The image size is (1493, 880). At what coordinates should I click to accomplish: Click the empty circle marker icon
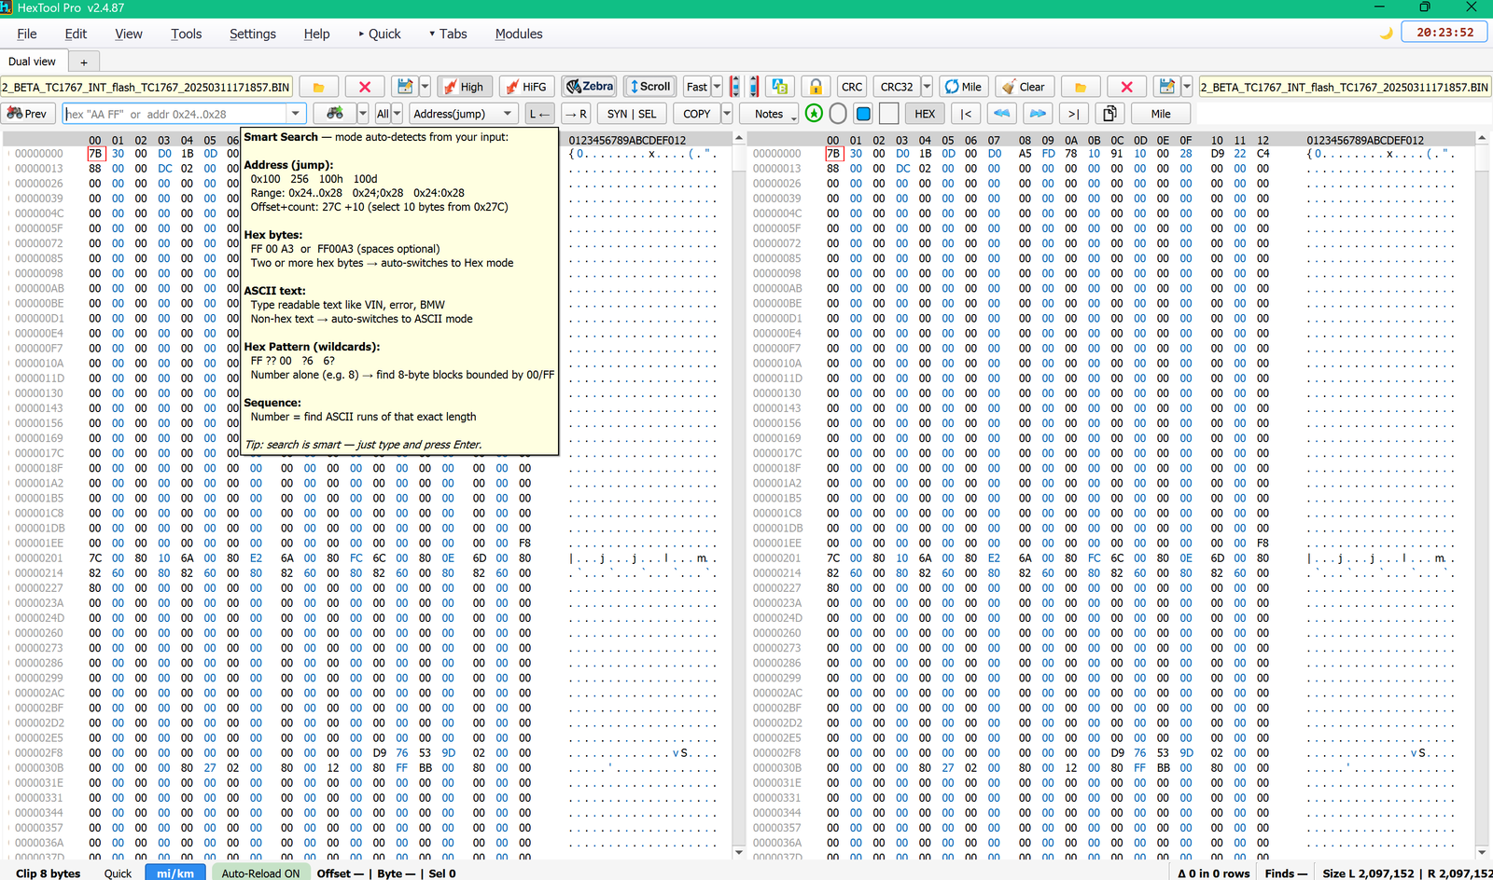(838, 114)
